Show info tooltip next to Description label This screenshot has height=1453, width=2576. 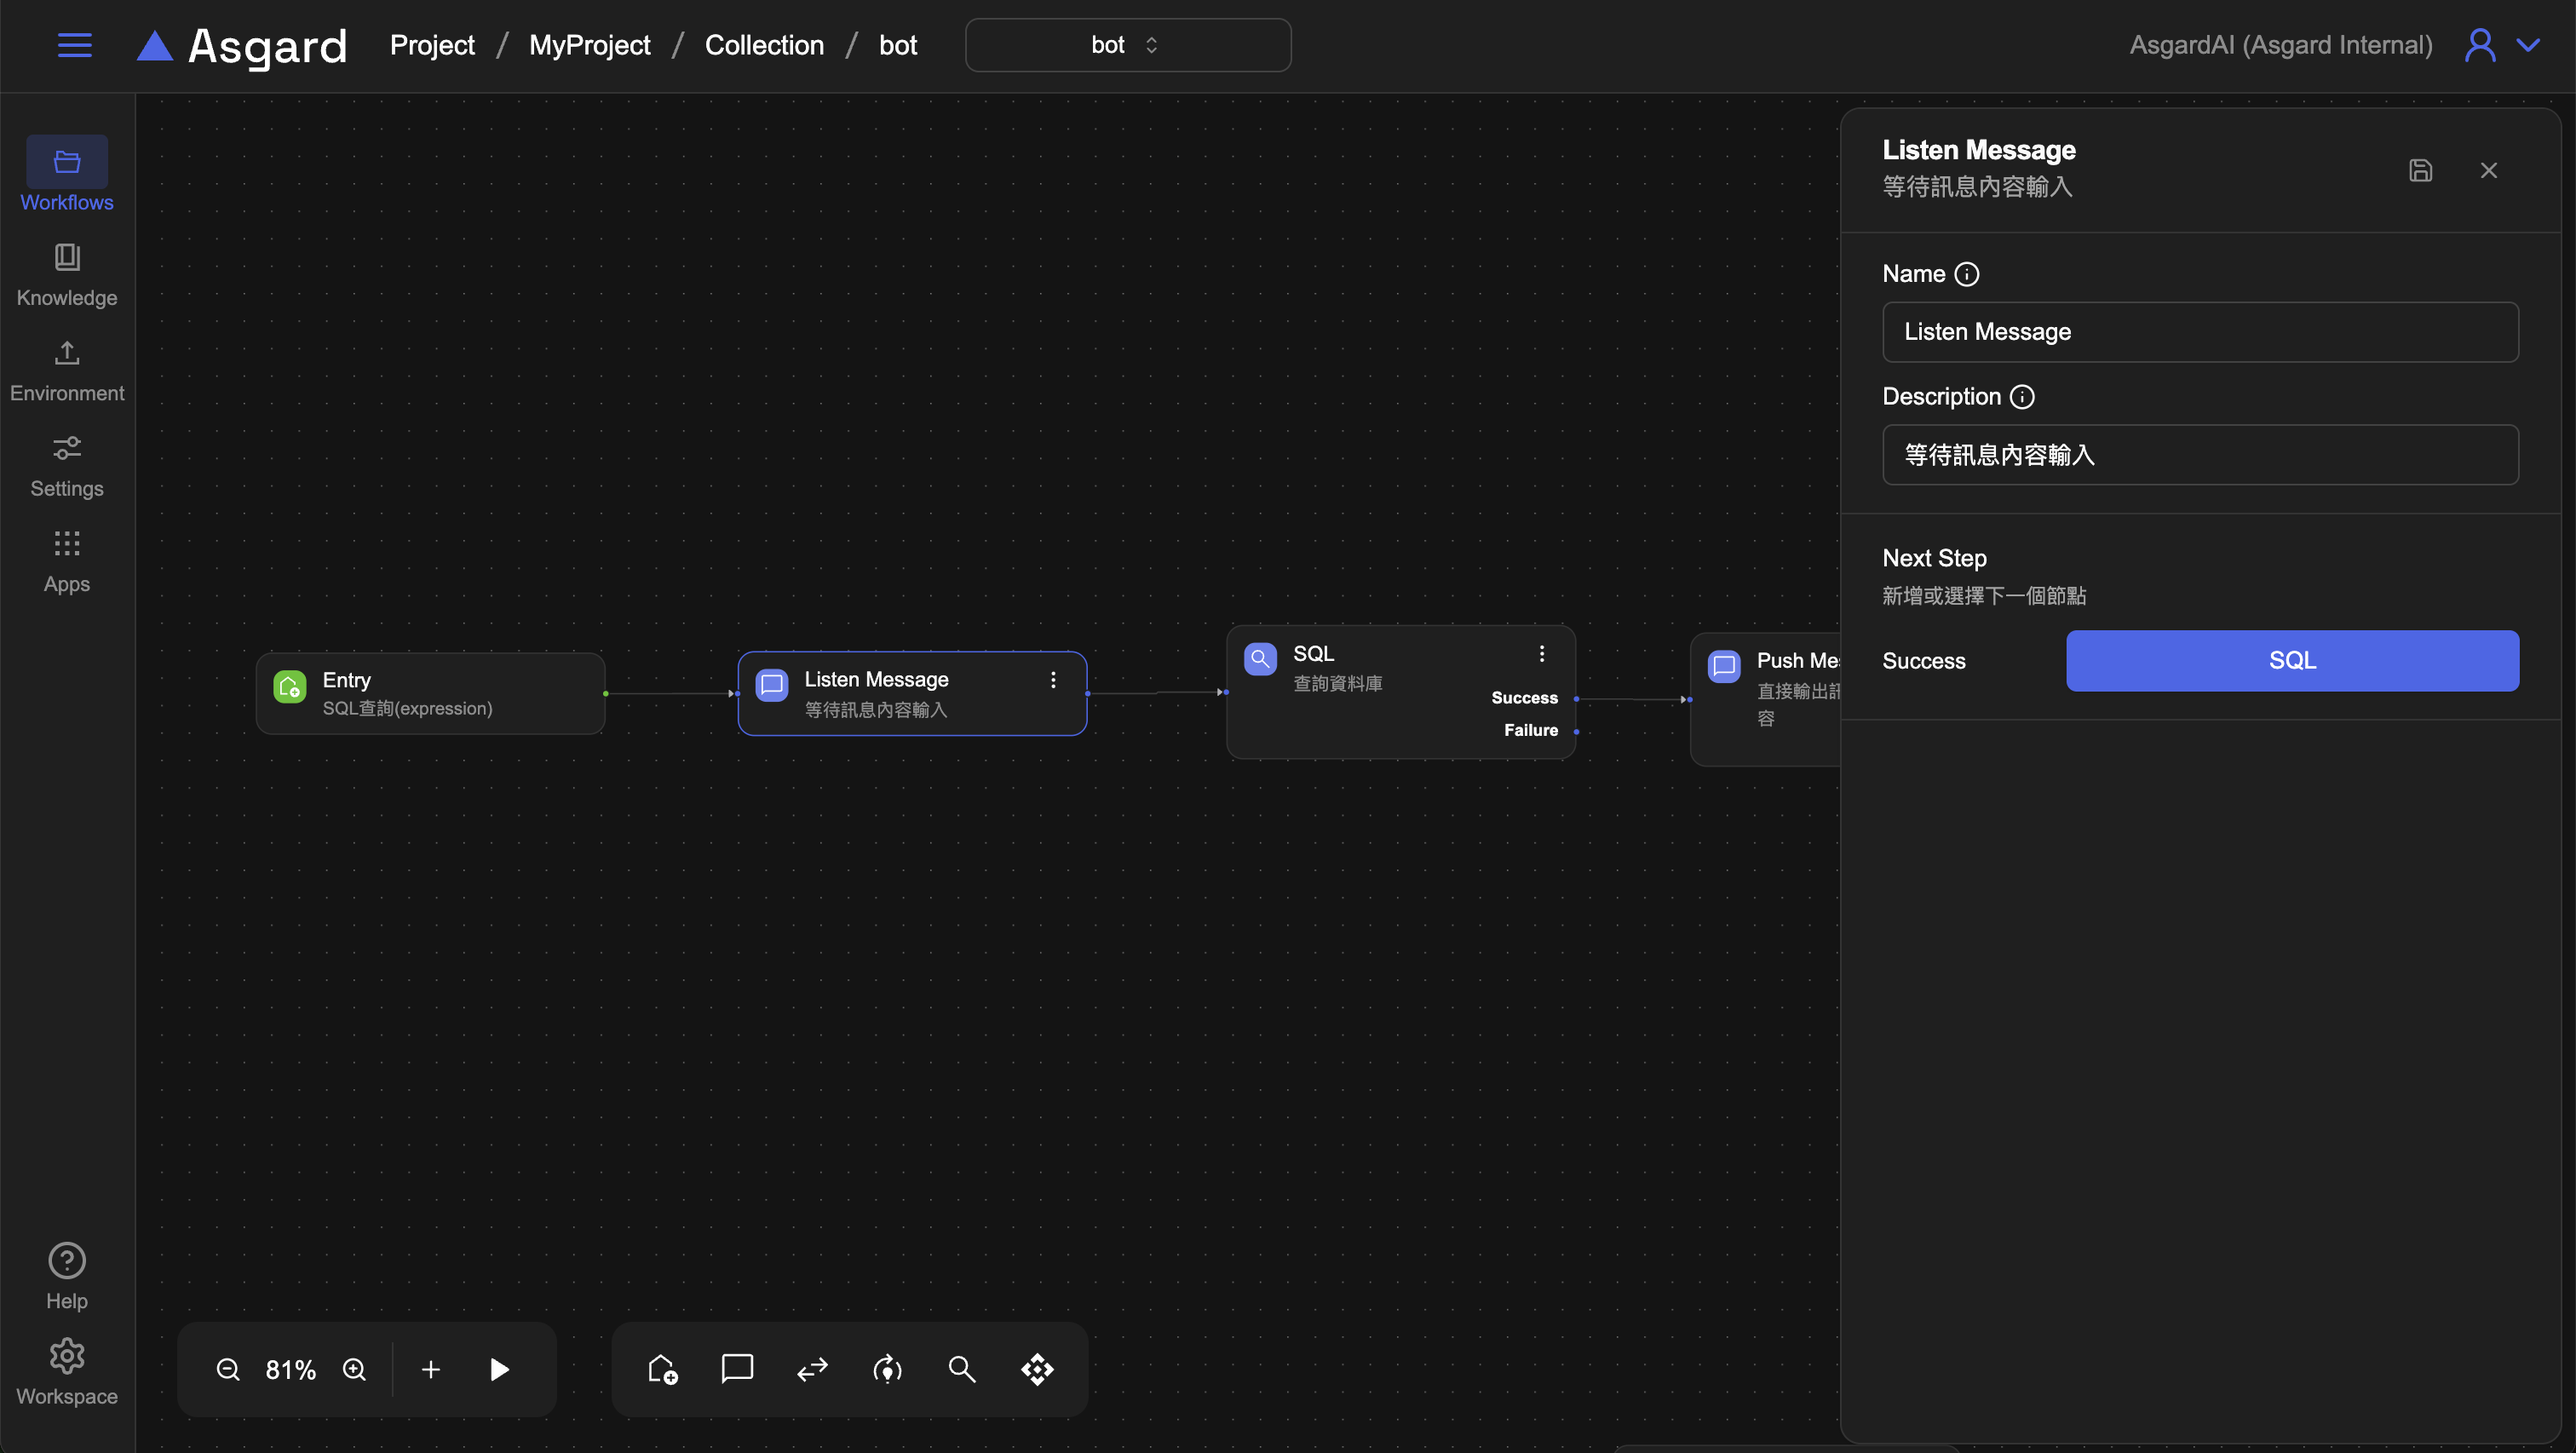pos(2022,397)
